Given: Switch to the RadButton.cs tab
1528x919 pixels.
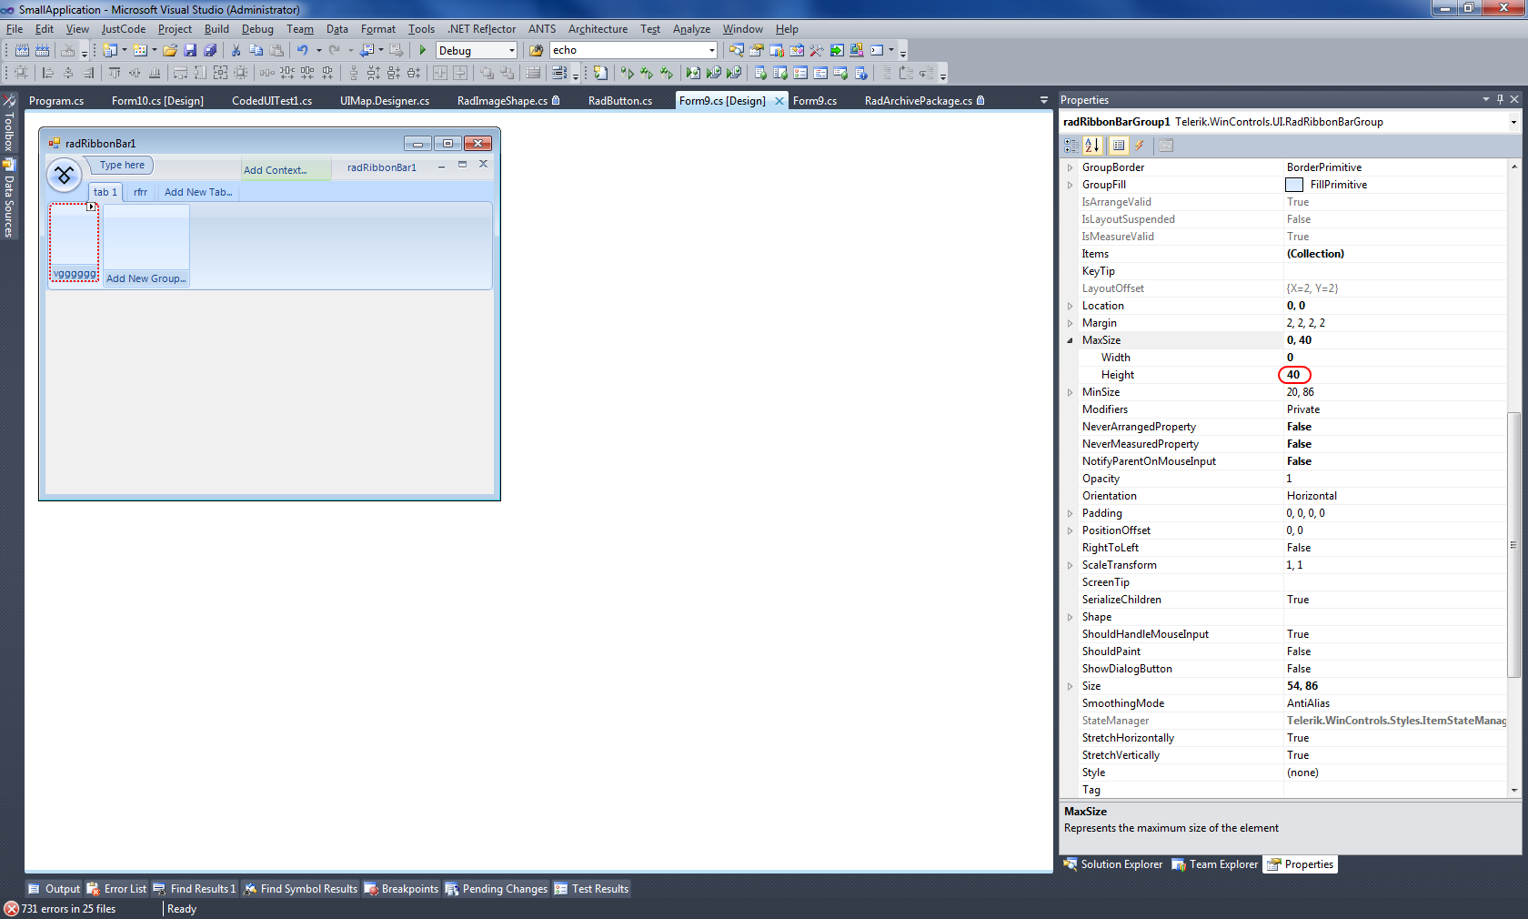Looking at the screenshot, I should tap(620, 101).
